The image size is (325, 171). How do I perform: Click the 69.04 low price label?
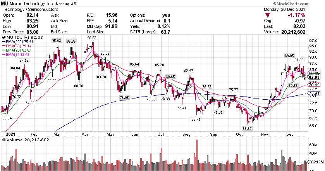click(x=7, y=118)
